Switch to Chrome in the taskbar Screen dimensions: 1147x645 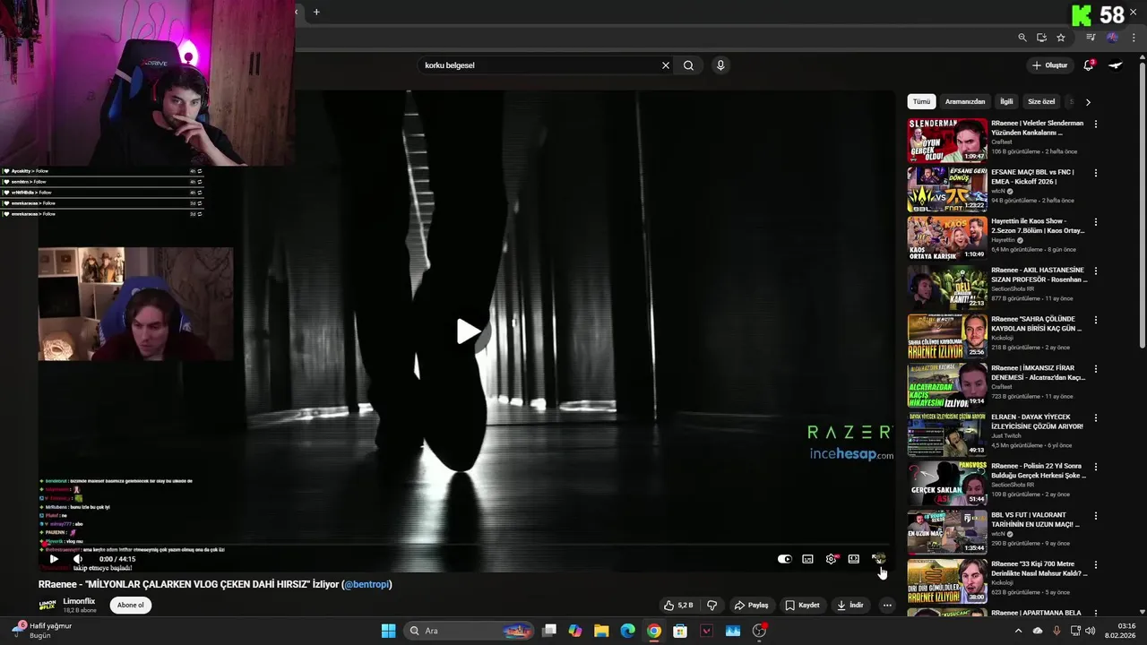(654, 631)
